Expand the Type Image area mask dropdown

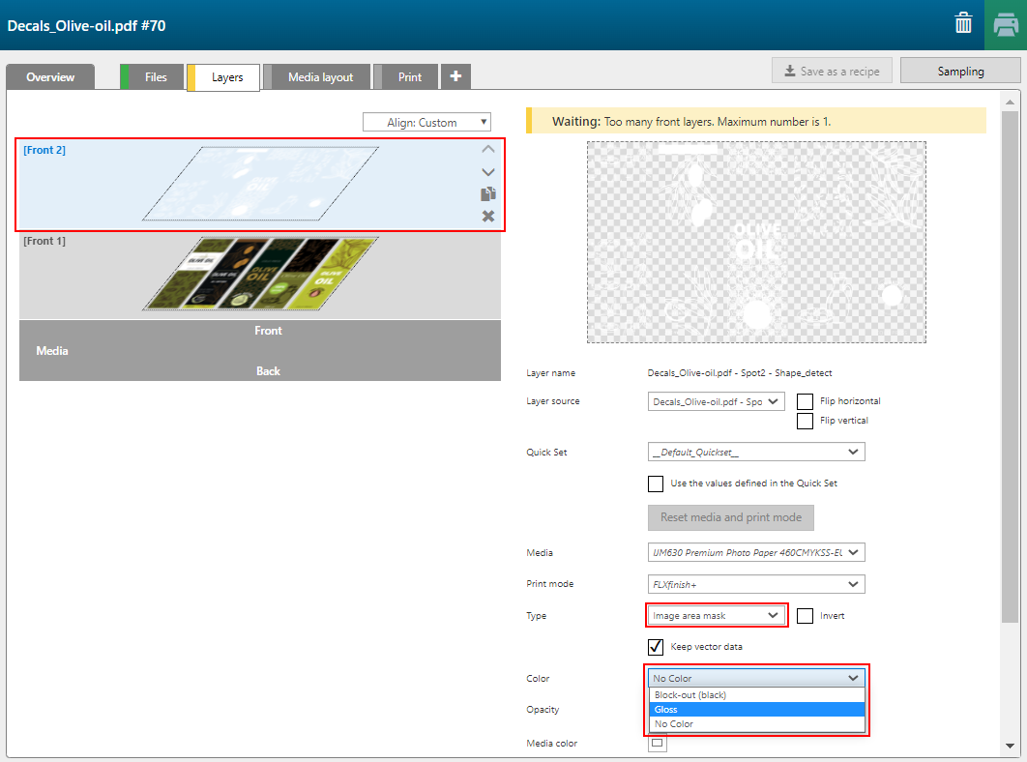click(716, 616)
